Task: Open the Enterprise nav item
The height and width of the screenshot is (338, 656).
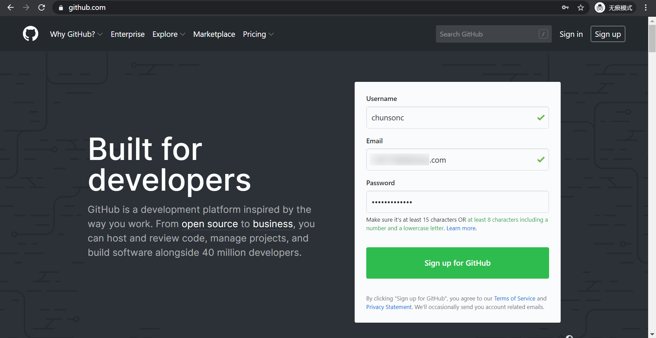Action: (127, 34)
